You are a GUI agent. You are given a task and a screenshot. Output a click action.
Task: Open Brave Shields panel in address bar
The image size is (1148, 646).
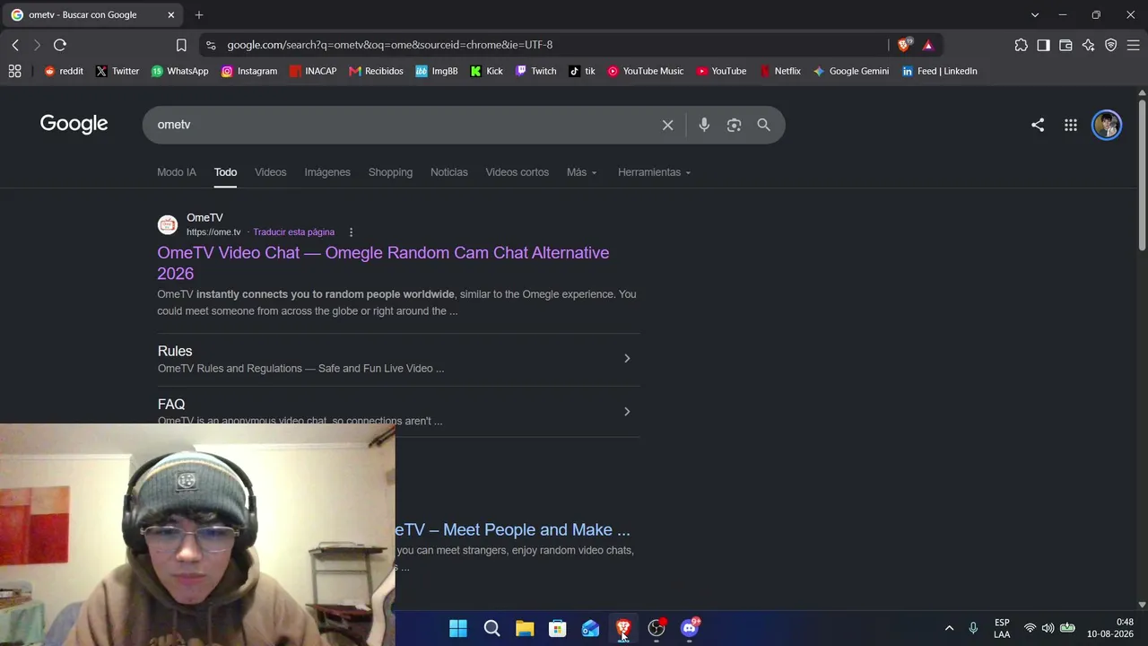905,45
